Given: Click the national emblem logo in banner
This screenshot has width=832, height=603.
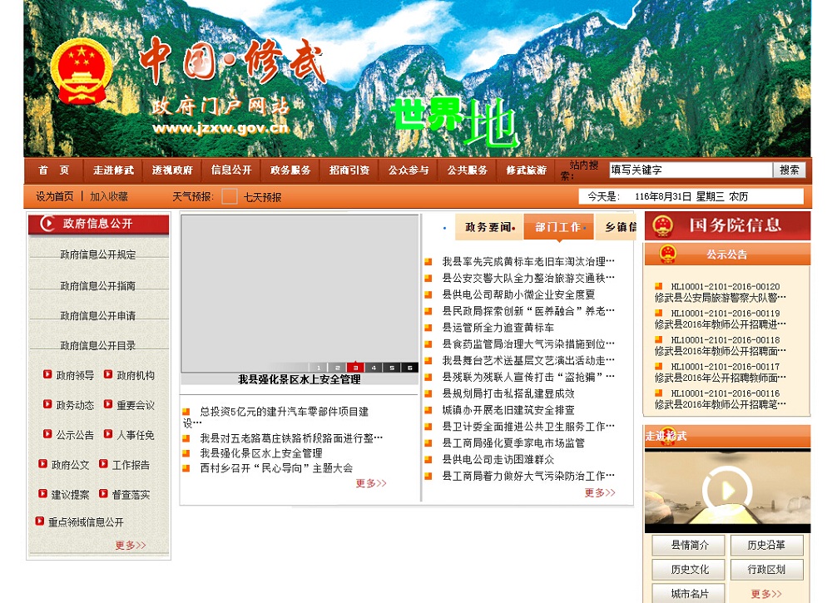Looking at the screenshot, I should (82, 71).
